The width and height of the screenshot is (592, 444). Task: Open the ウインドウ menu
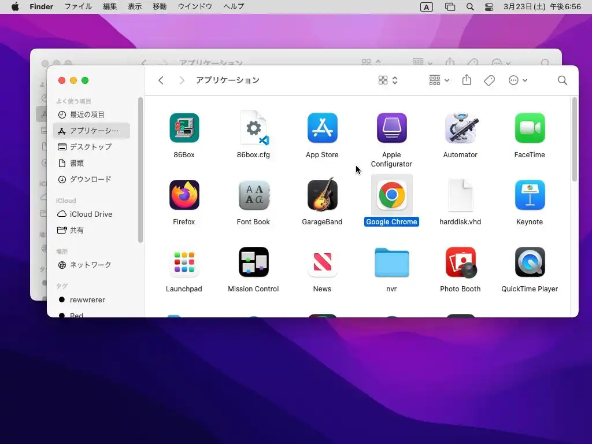(x=195, y=6)
